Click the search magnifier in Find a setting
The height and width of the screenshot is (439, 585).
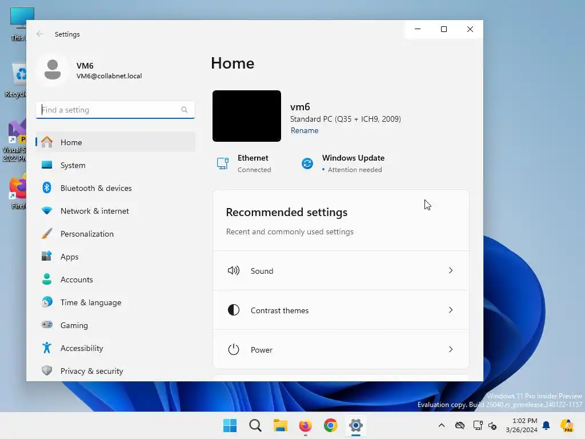click(x=185, y=110)
